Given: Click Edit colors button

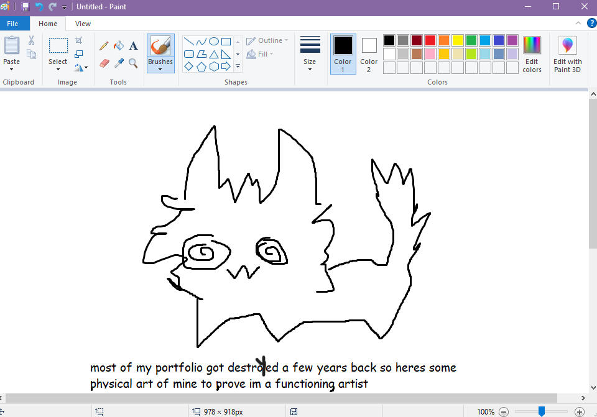Looking at the screenshot, I should pyautogui.click(x=532, y=55).
